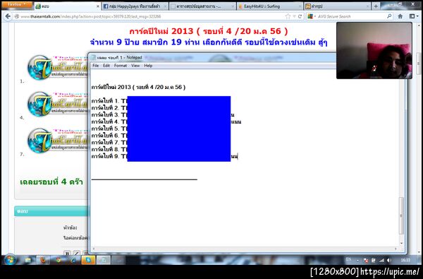Open Notepad View menu
Screen dimensions: 423x279
click(x=135, y=66)
